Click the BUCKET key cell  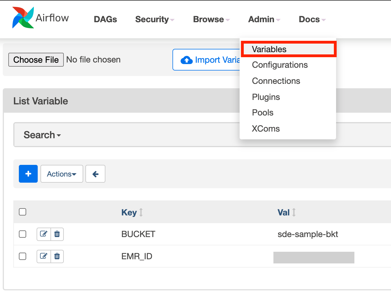tap(138, 234)
